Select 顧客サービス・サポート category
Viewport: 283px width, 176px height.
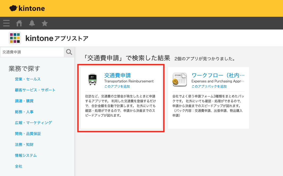(x=35, y=90)
